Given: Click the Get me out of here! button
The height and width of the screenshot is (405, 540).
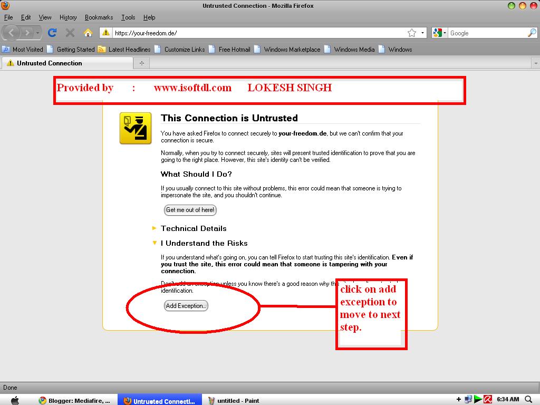Looking at the screenshot, I should point(190,210).
